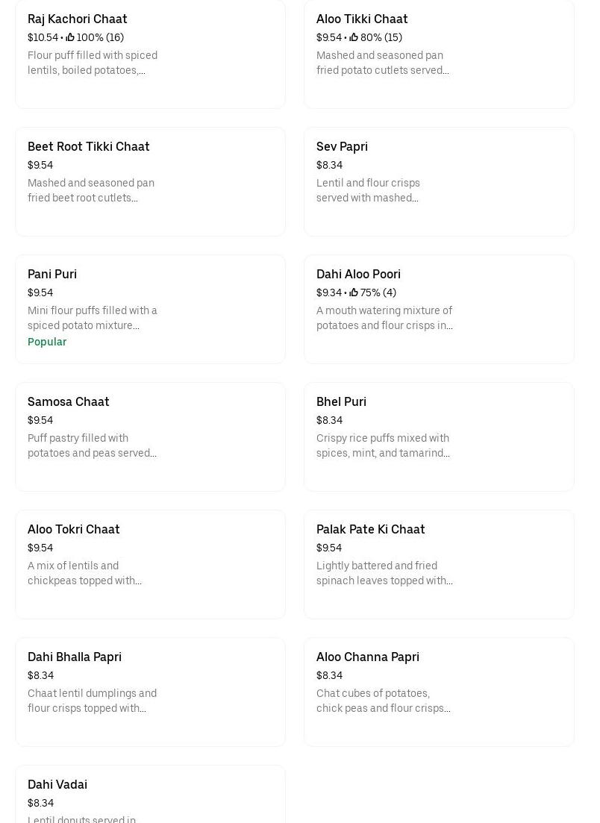This screenshot has width=600, height=823.
Task: Click Samosa Chaat $9.54 price
Action: click(x=40, y=420)
